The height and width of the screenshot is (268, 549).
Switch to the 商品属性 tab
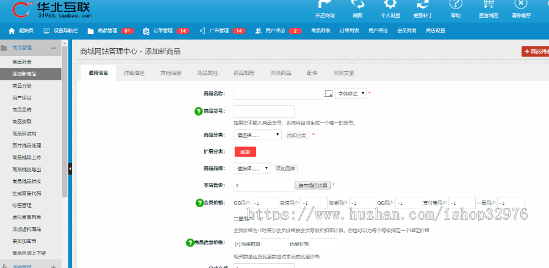tap(207, 73)
